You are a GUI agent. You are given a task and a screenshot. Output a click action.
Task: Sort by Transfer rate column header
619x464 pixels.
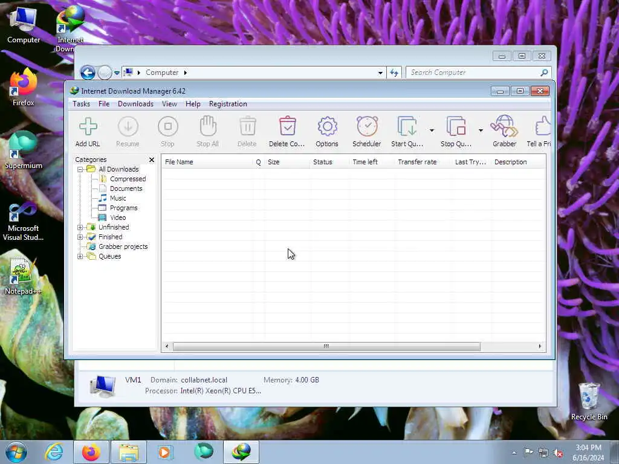click(x=424, y=162)
